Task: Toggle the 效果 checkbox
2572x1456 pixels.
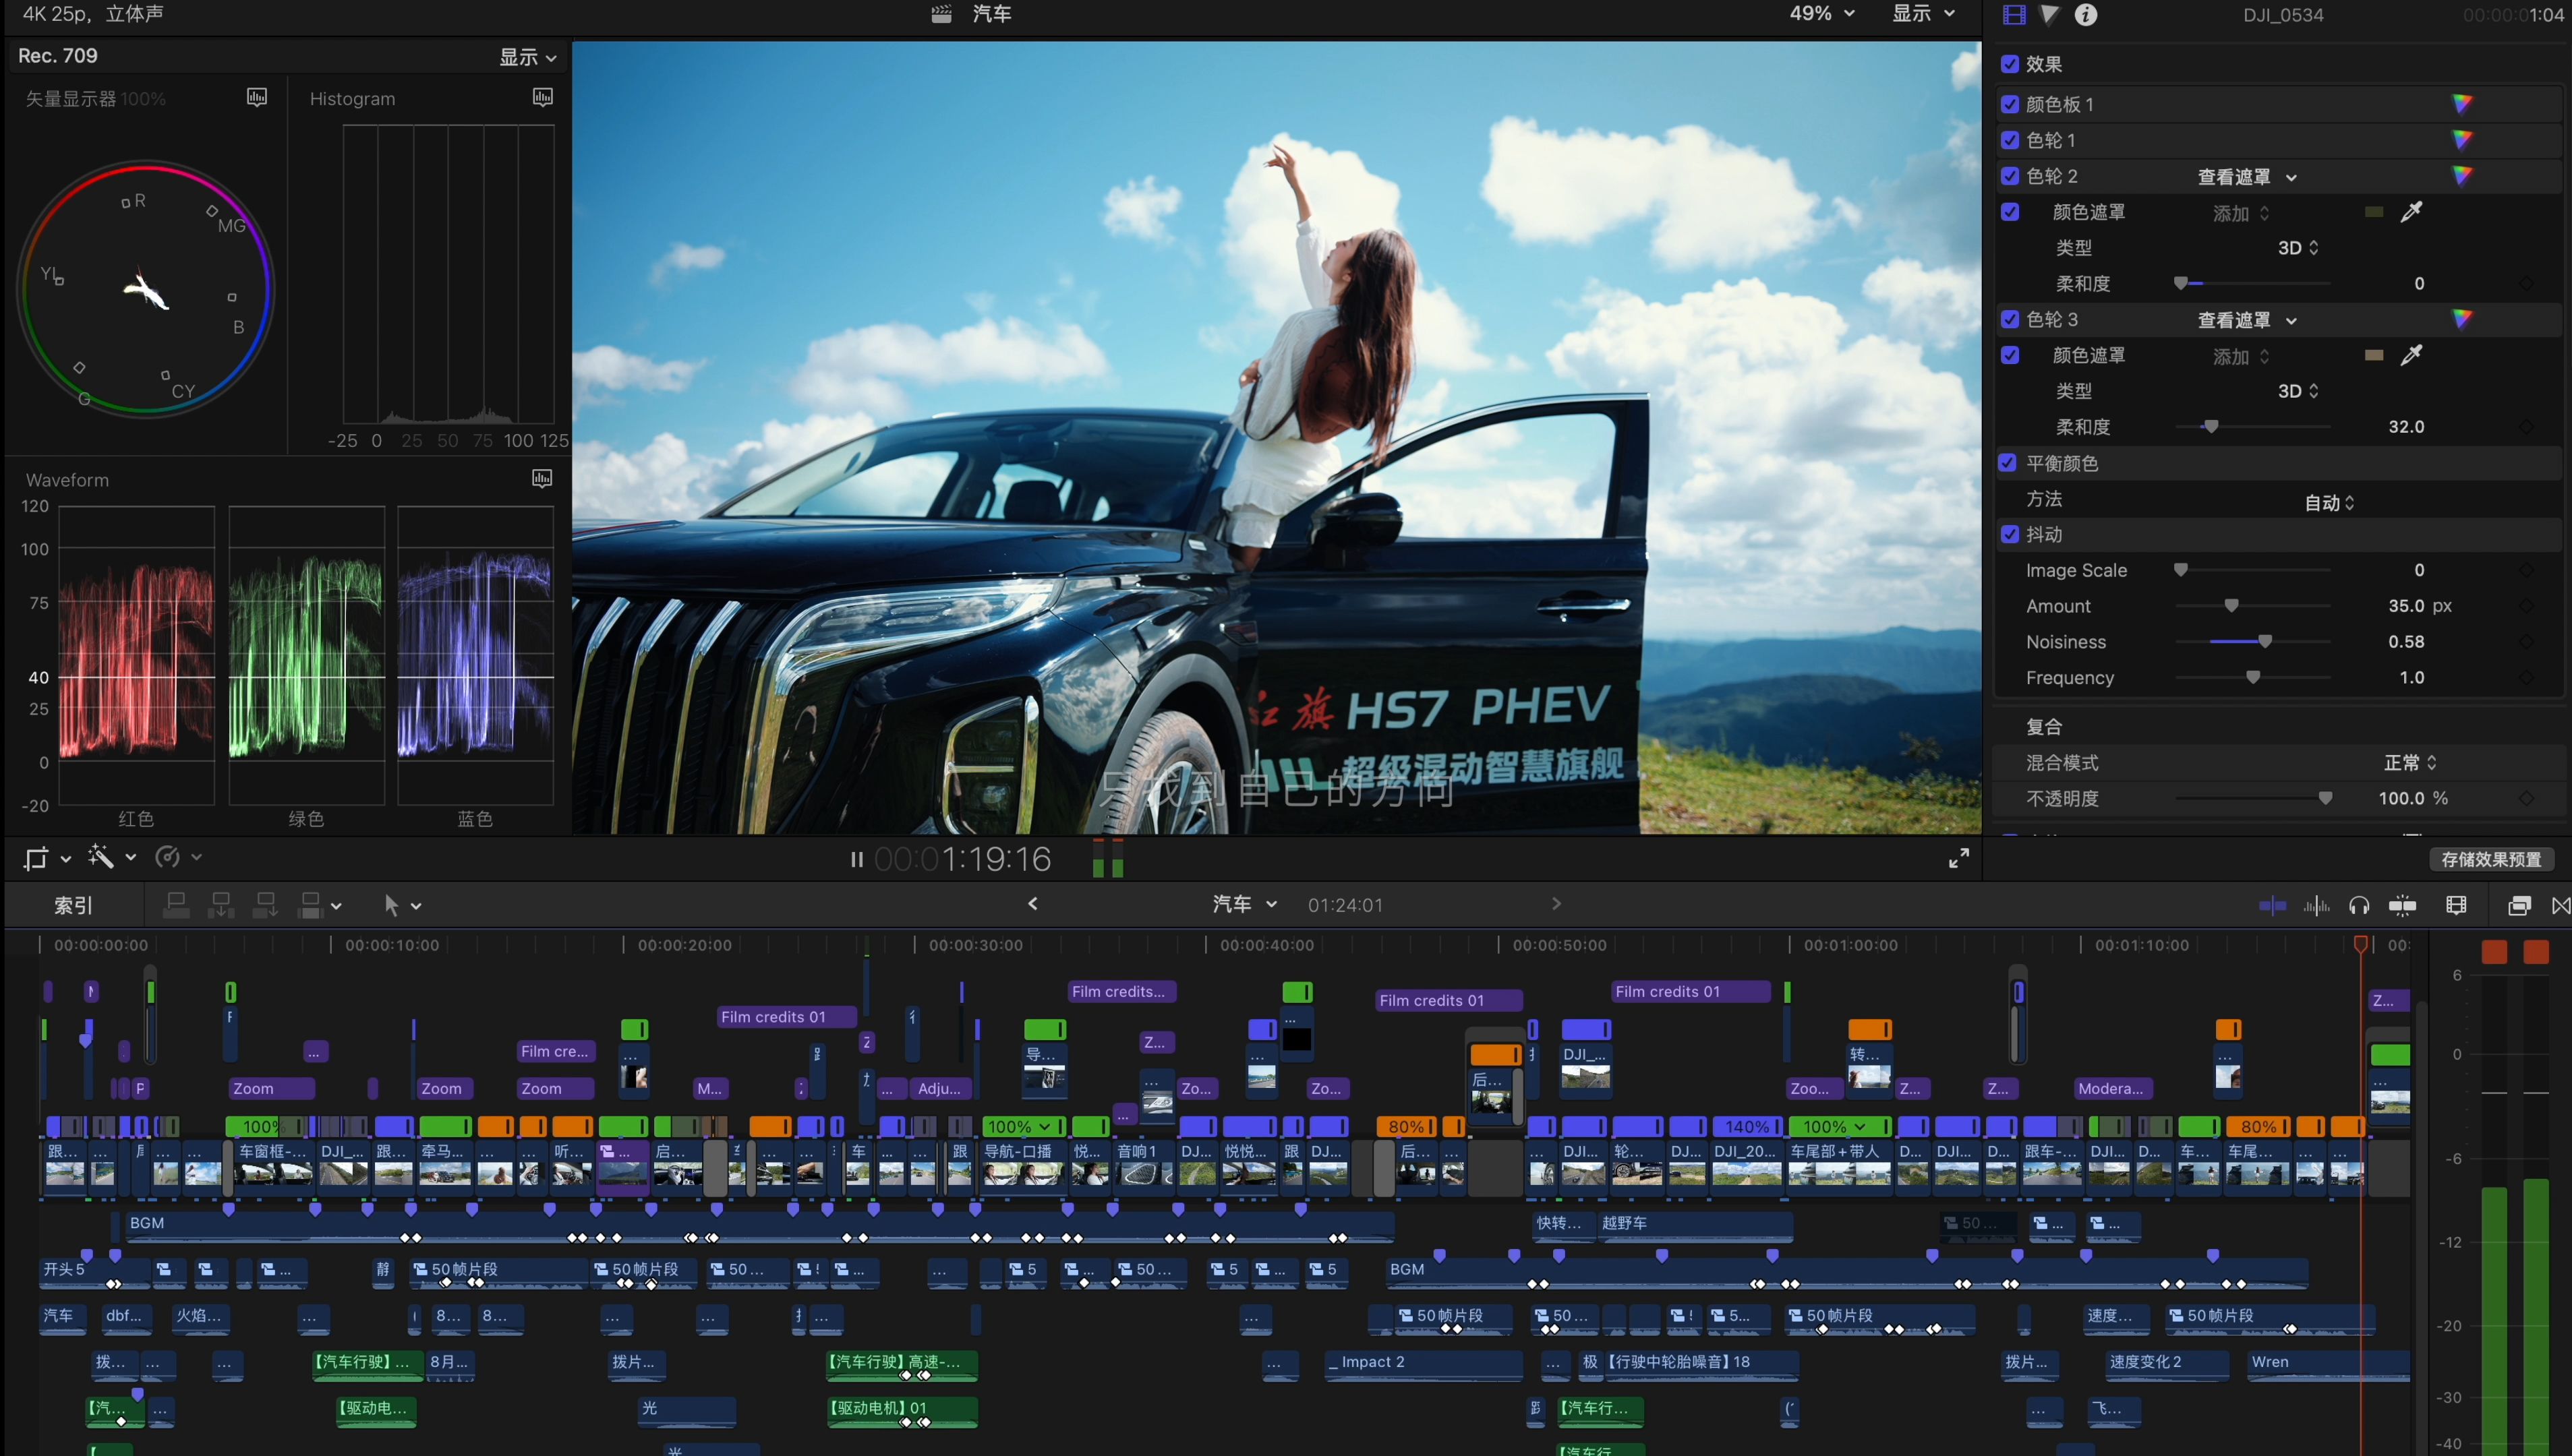Action: click(2010, 64)
